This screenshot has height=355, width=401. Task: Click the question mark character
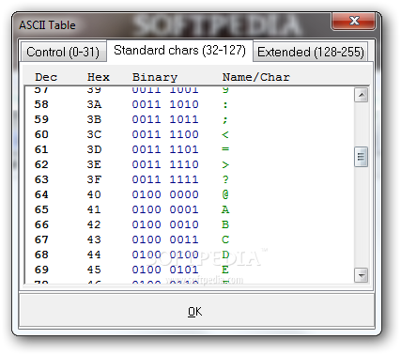(x=225, y=179)
